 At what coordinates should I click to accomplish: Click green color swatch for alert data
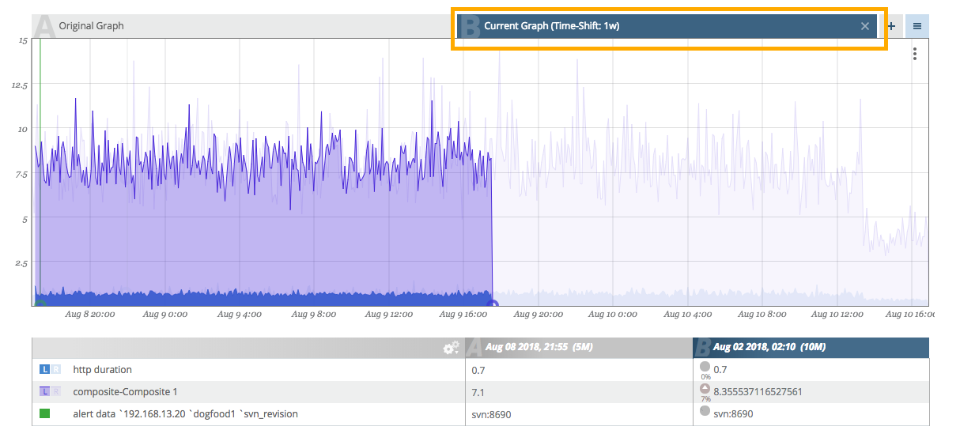click(x=45, y=413)
